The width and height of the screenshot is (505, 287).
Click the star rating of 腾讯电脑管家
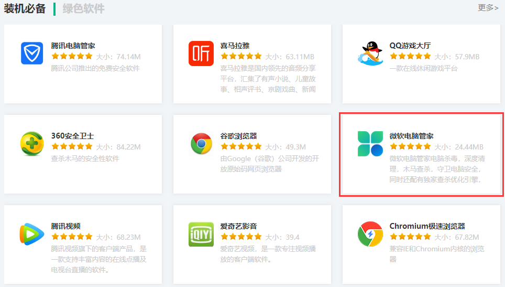click(72, 57)
